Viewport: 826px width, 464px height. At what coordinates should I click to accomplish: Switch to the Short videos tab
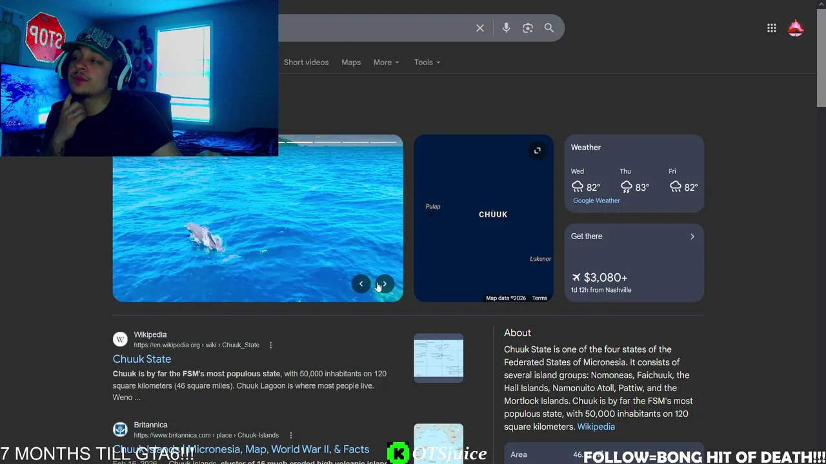tap(306, 63)
